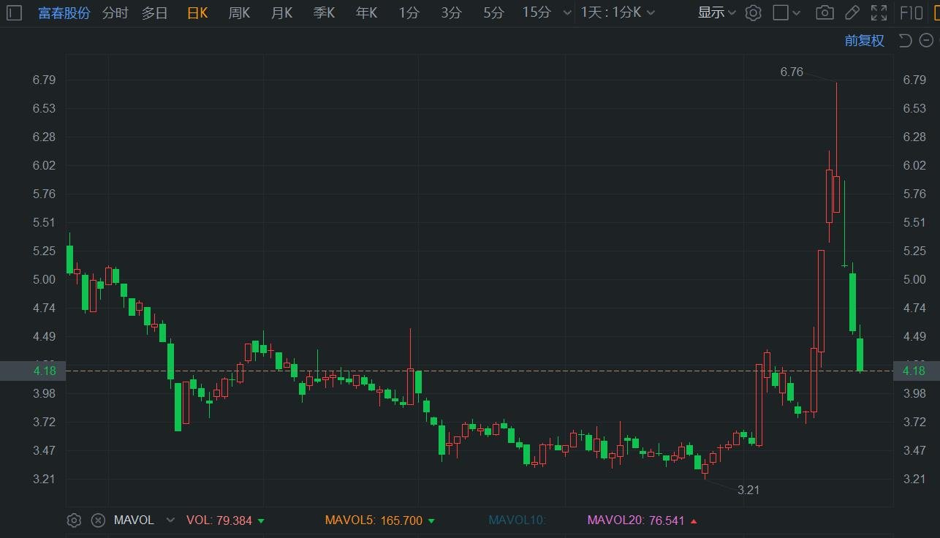
Task: Select the 年K yearly tab
Action: point(366,12)
